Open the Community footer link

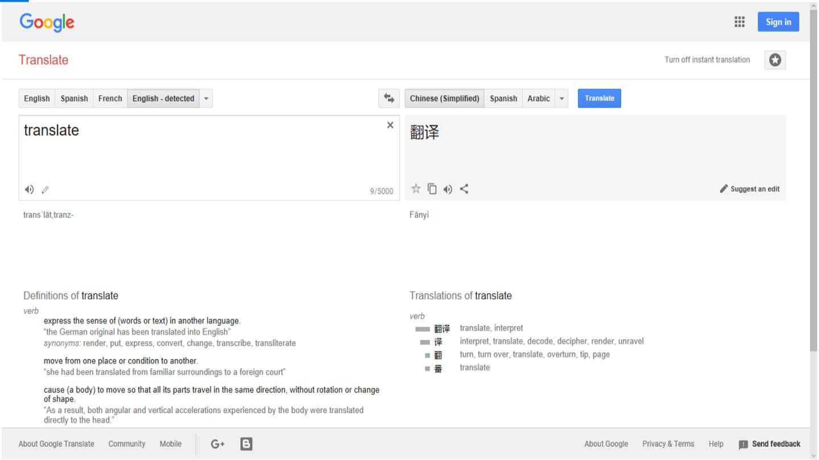coord(127,444)
